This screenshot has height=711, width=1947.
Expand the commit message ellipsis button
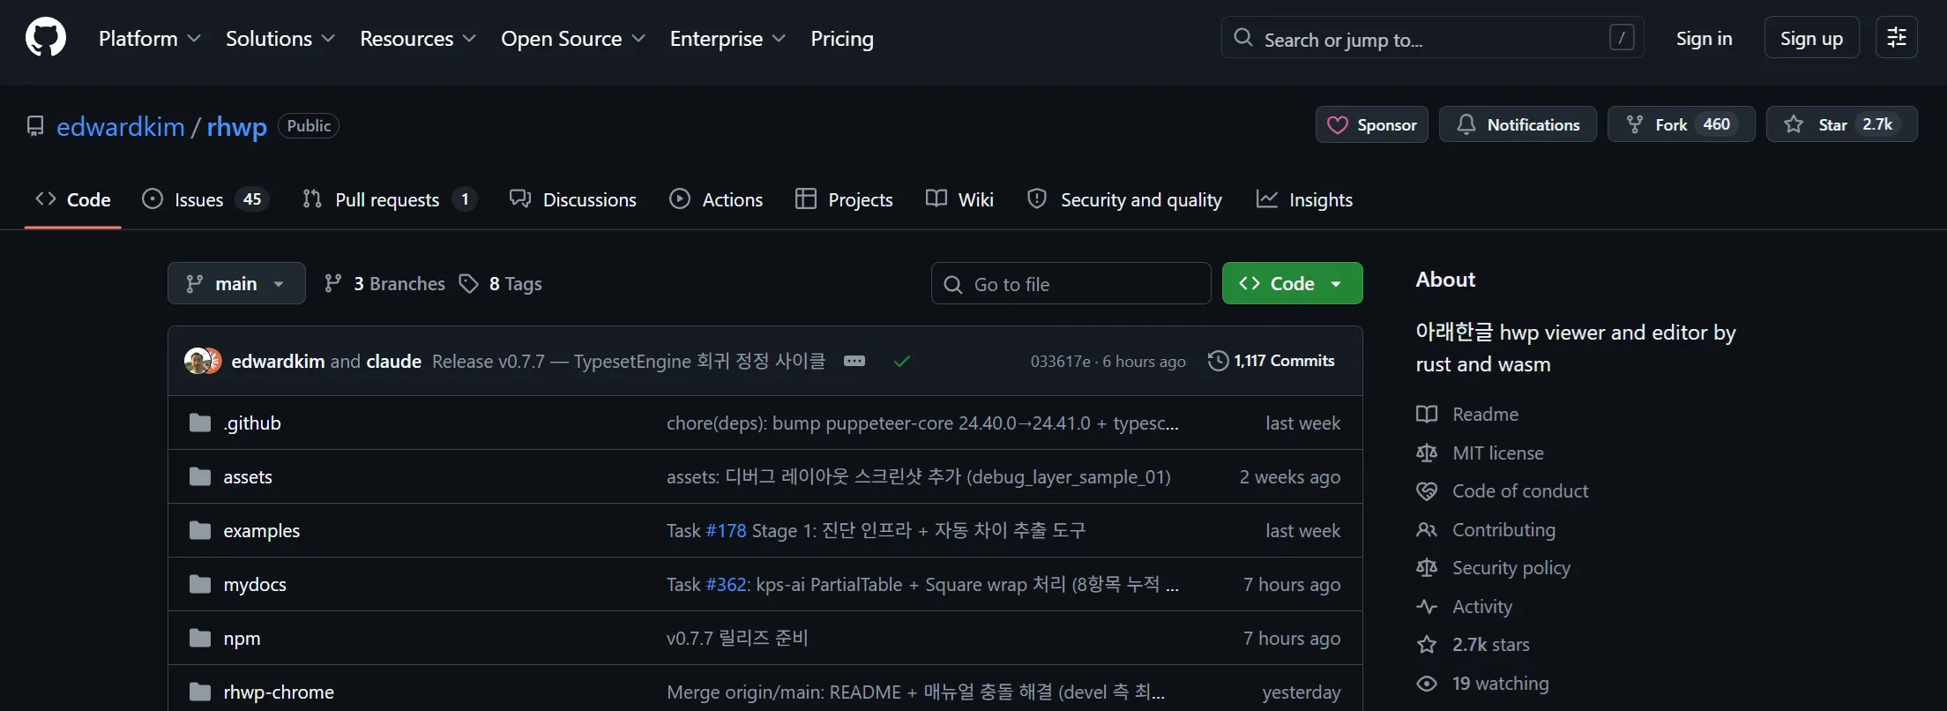[854, 361]
